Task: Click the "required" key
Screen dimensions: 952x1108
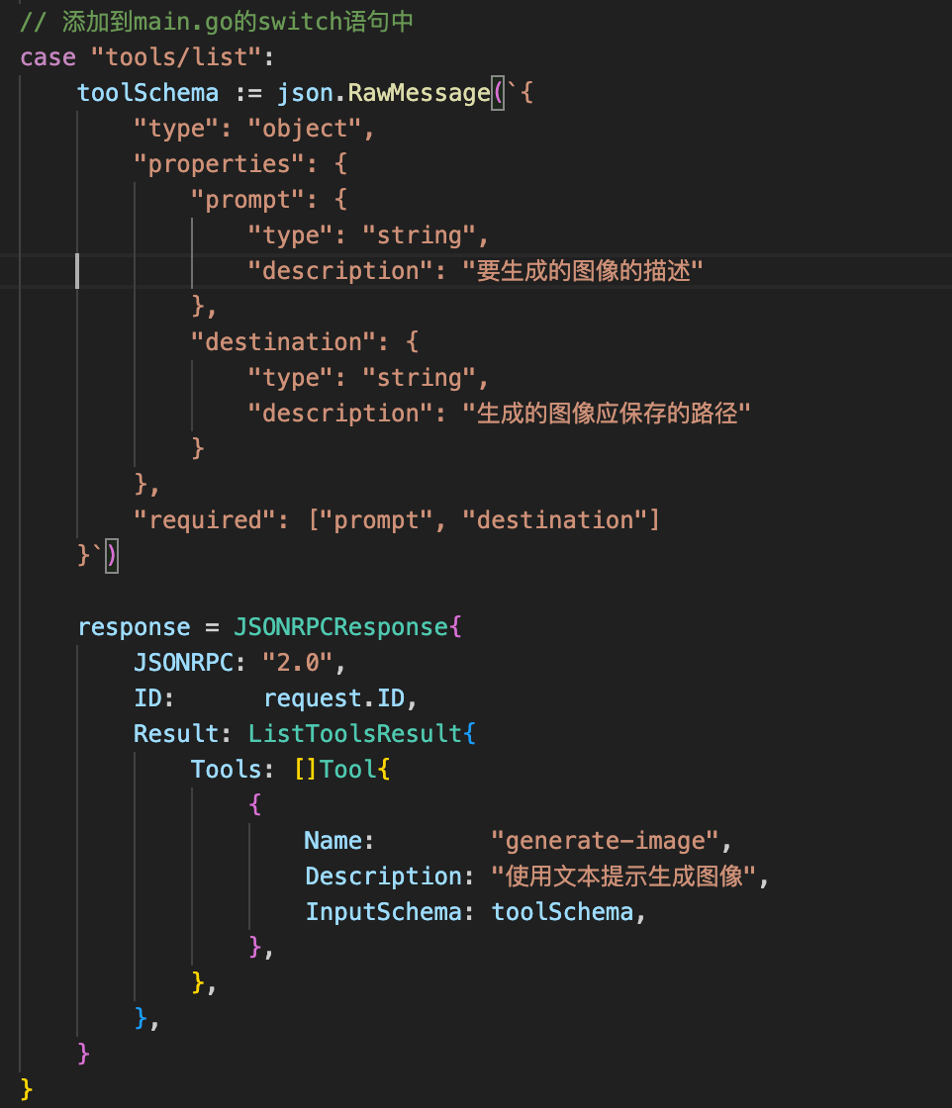Action: pyautogui.click(x=205, y=520)
